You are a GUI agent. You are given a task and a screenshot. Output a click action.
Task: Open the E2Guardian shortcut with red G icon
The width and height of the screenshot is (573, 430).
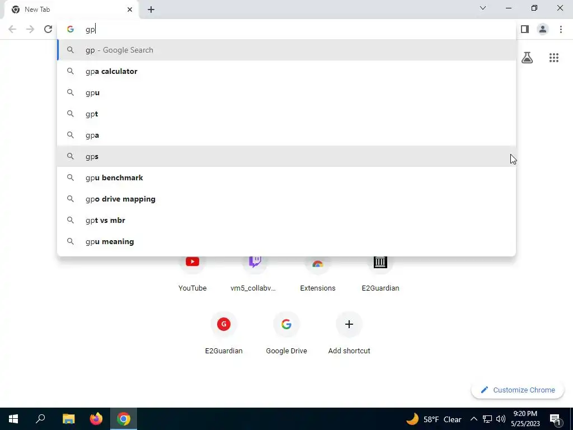click(224, 332)
